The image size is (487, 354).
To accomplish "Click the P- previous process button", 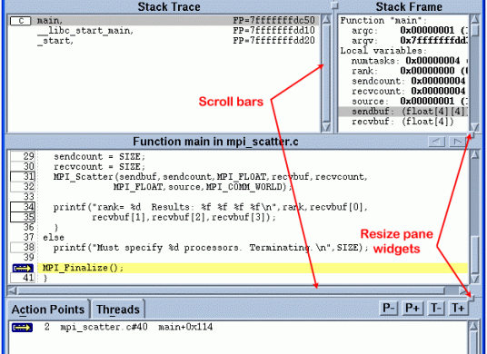I will (389, 309).
